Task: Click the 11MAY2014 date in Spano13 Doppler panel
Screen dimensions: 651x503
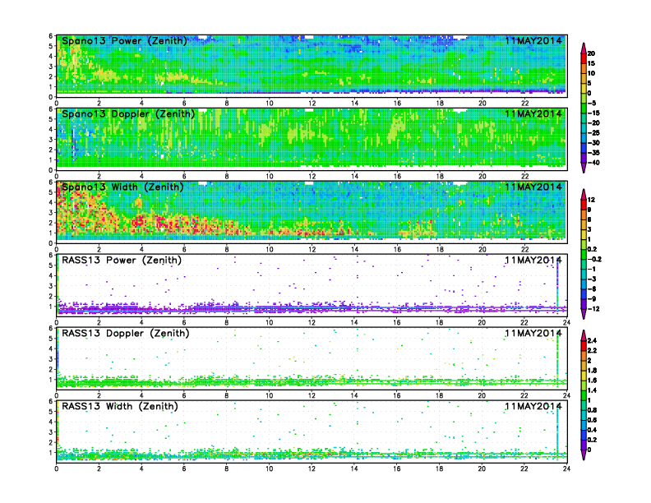Action: (533, 113)
